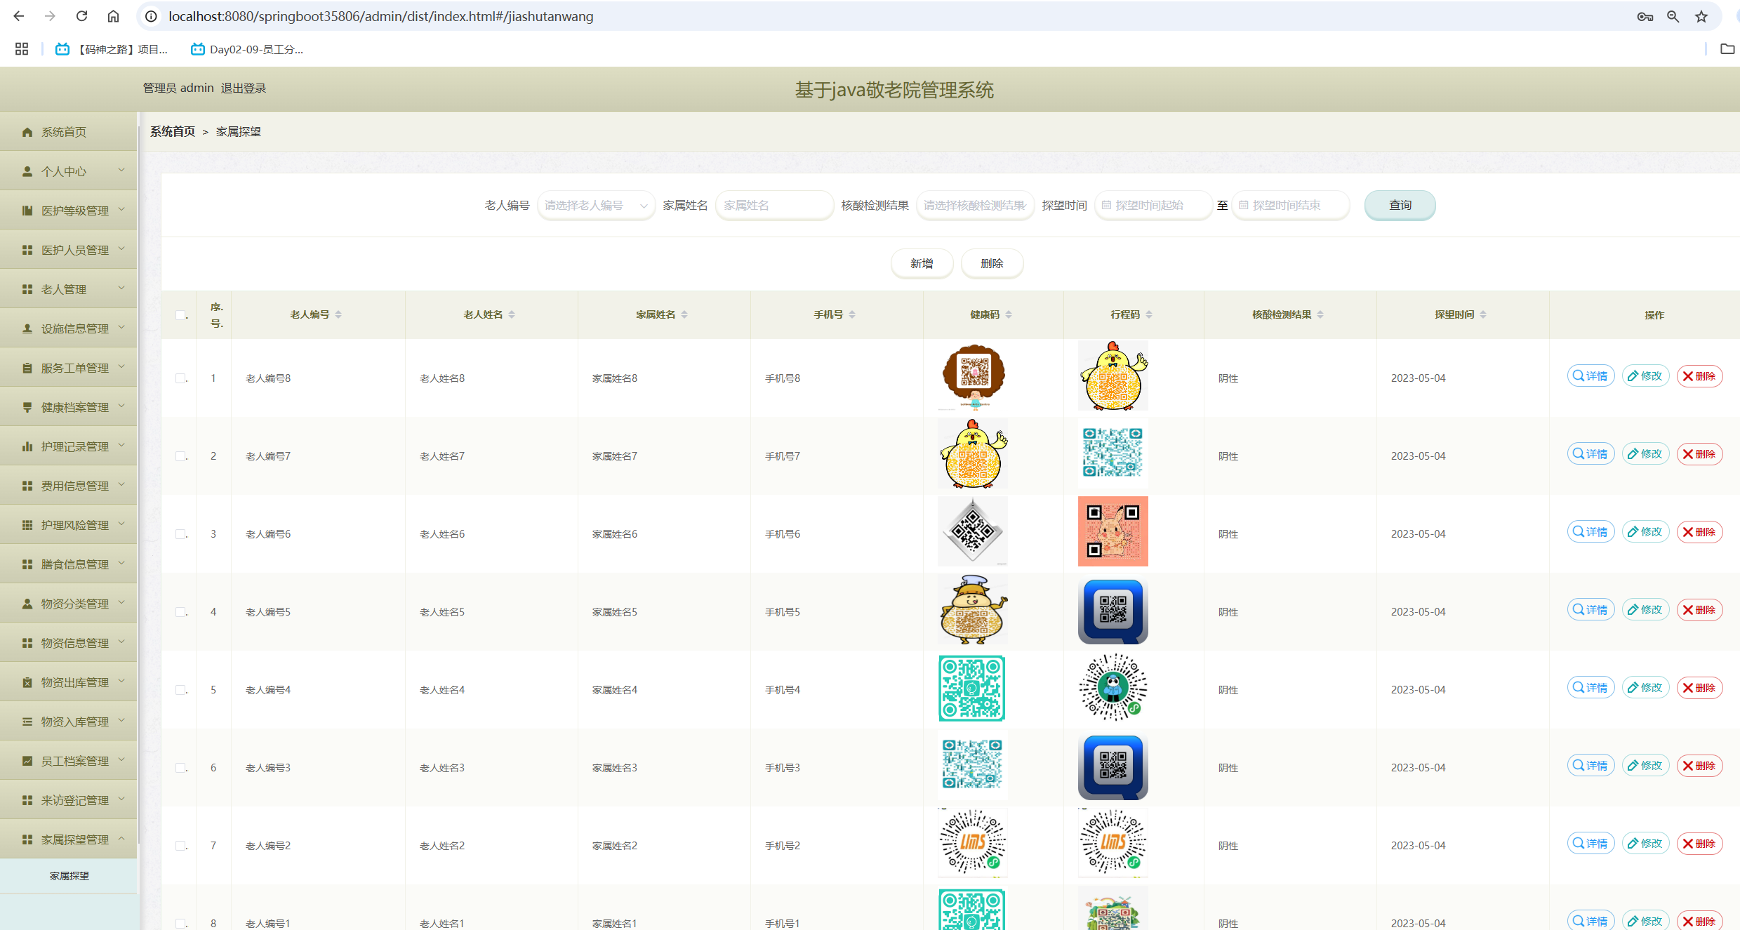Click the 查询 search button
Screen dimensions: 1740x930
click(x=1400, y=206)
